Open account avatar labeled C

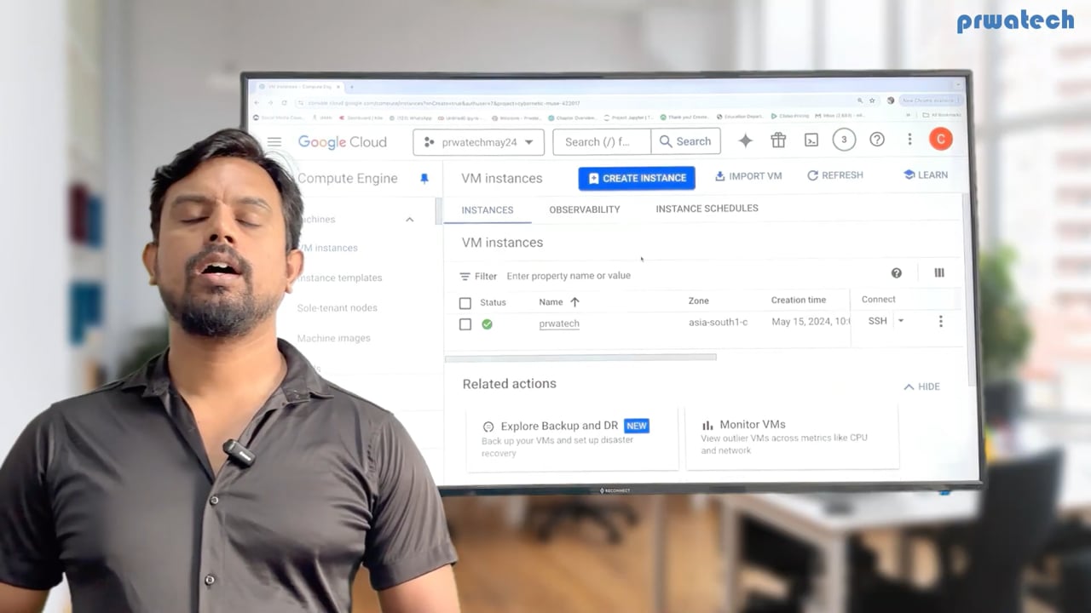tap(940, 139)
